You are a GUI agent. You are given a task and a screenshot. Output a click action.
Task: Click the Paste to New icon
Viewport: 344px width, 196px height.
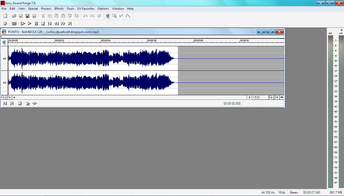click(70, 16)
